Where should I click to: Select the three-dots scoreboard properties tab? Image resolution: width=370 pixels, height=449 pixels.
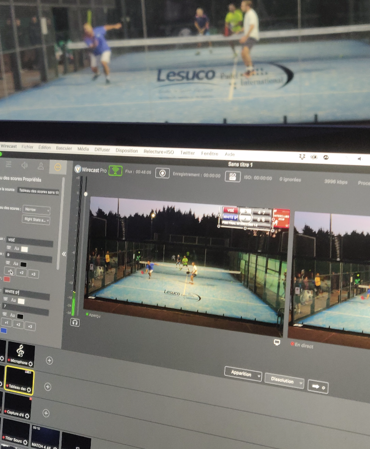pos(58,167)
